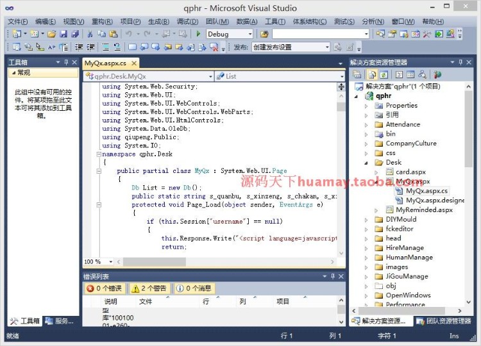This screenshot has width=481, height=346.
Task: Open the 调试(D) menu
Action: click(187, 21)
